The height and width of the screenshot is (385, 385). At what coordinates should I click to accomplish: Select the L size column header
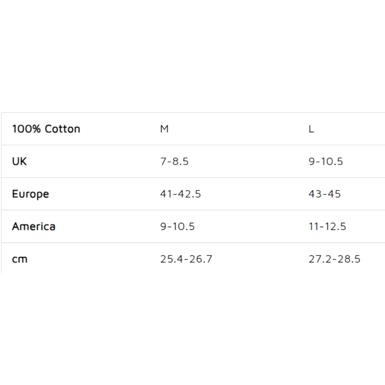[311, 129]
